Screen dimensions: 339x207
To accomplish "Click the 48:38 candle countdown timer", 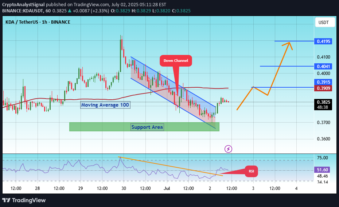I will click(x=323, y=107).
